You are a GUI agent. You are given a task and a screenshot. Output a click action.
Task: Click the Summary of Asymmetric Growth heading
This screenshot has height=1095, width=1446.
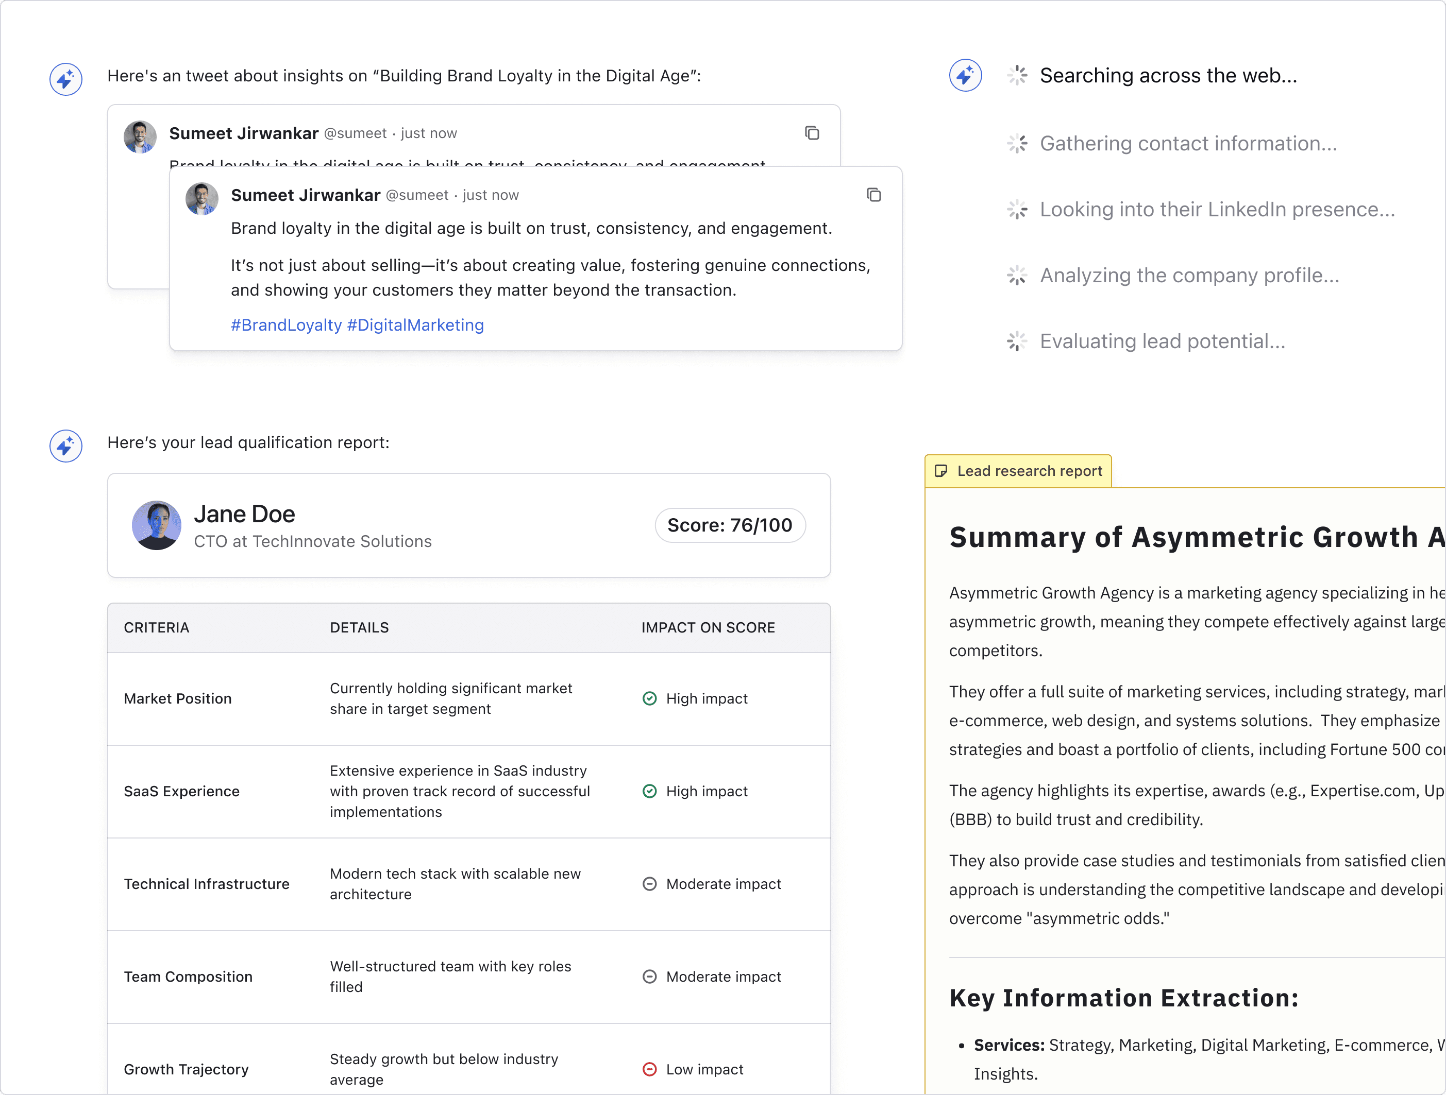[1197, 537]
